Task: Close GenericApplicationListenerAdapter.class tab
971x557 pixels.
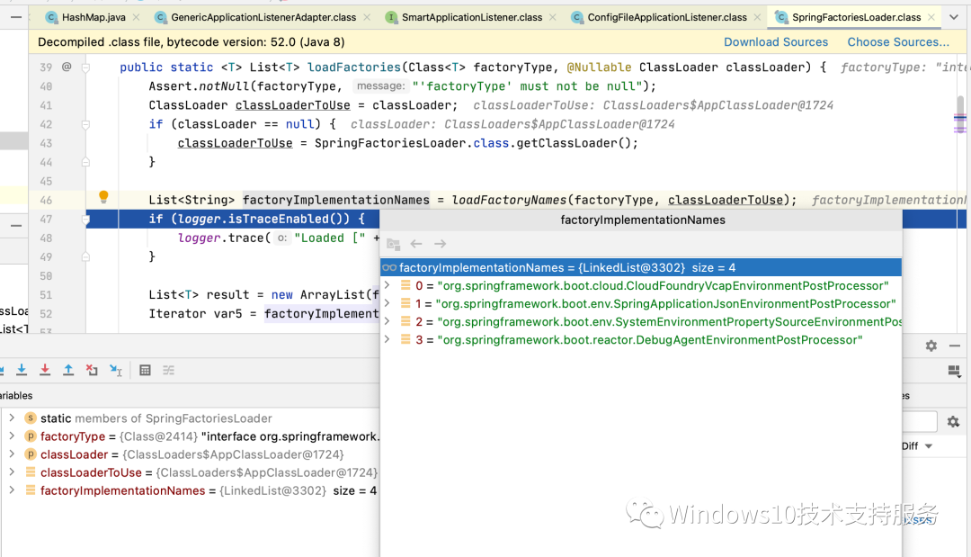Action: click(x=367, y=17)
